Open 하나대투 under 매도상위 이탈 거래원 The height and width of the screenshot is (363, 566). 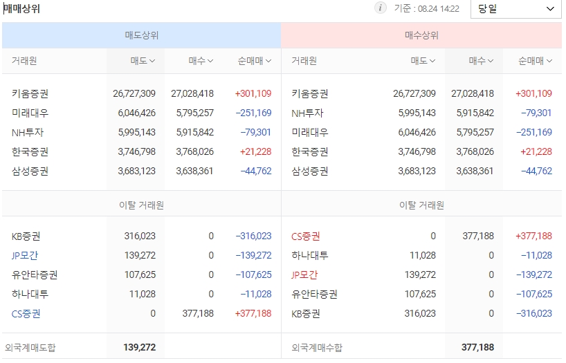(30, 294)
